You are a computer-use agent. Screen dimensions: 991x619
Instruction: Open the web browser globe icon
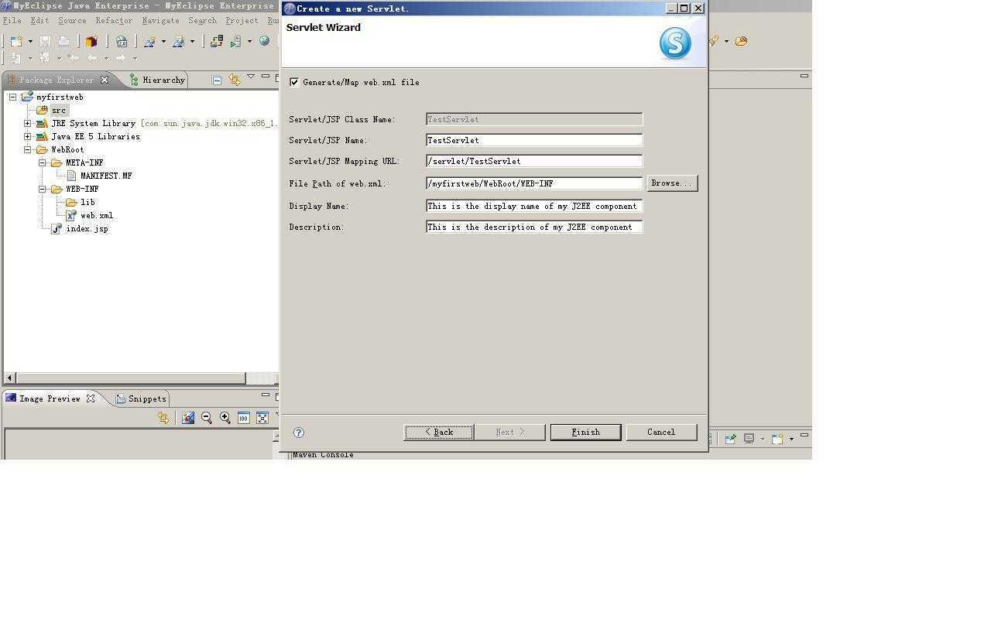tap(264, 41)
